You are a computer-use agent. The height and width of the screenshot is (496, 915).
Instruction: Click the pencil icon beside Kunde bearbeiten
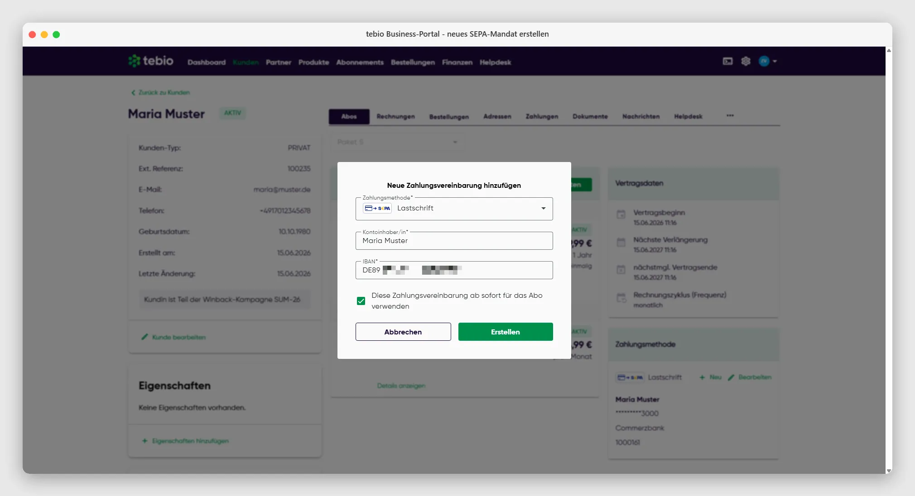point(144,337)
